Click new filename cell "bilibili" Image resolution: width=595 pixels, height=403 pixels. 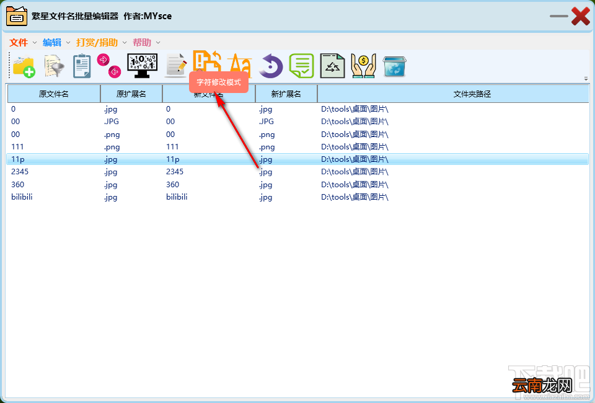pyautogui.click(x=177, y=197)
